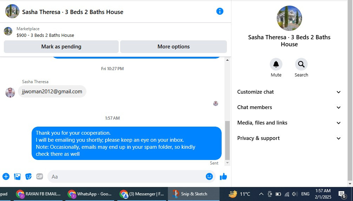The height and width of the screenshot is (201, 353).
Task: Open the Meet Now camera tray icon
Action: tap(270, 194)
